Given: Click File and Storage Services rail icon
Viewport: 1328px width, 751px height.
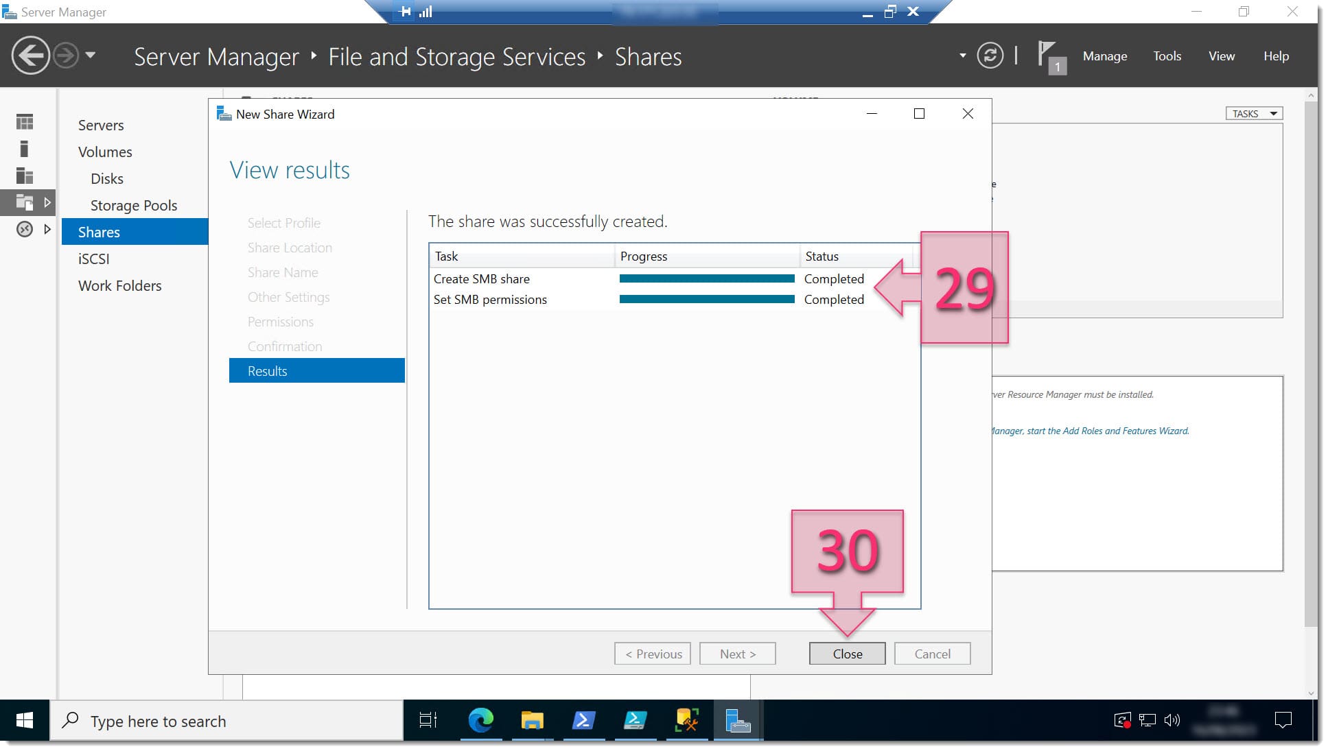Looking at the screenshot, I should (x=25, y=202).
